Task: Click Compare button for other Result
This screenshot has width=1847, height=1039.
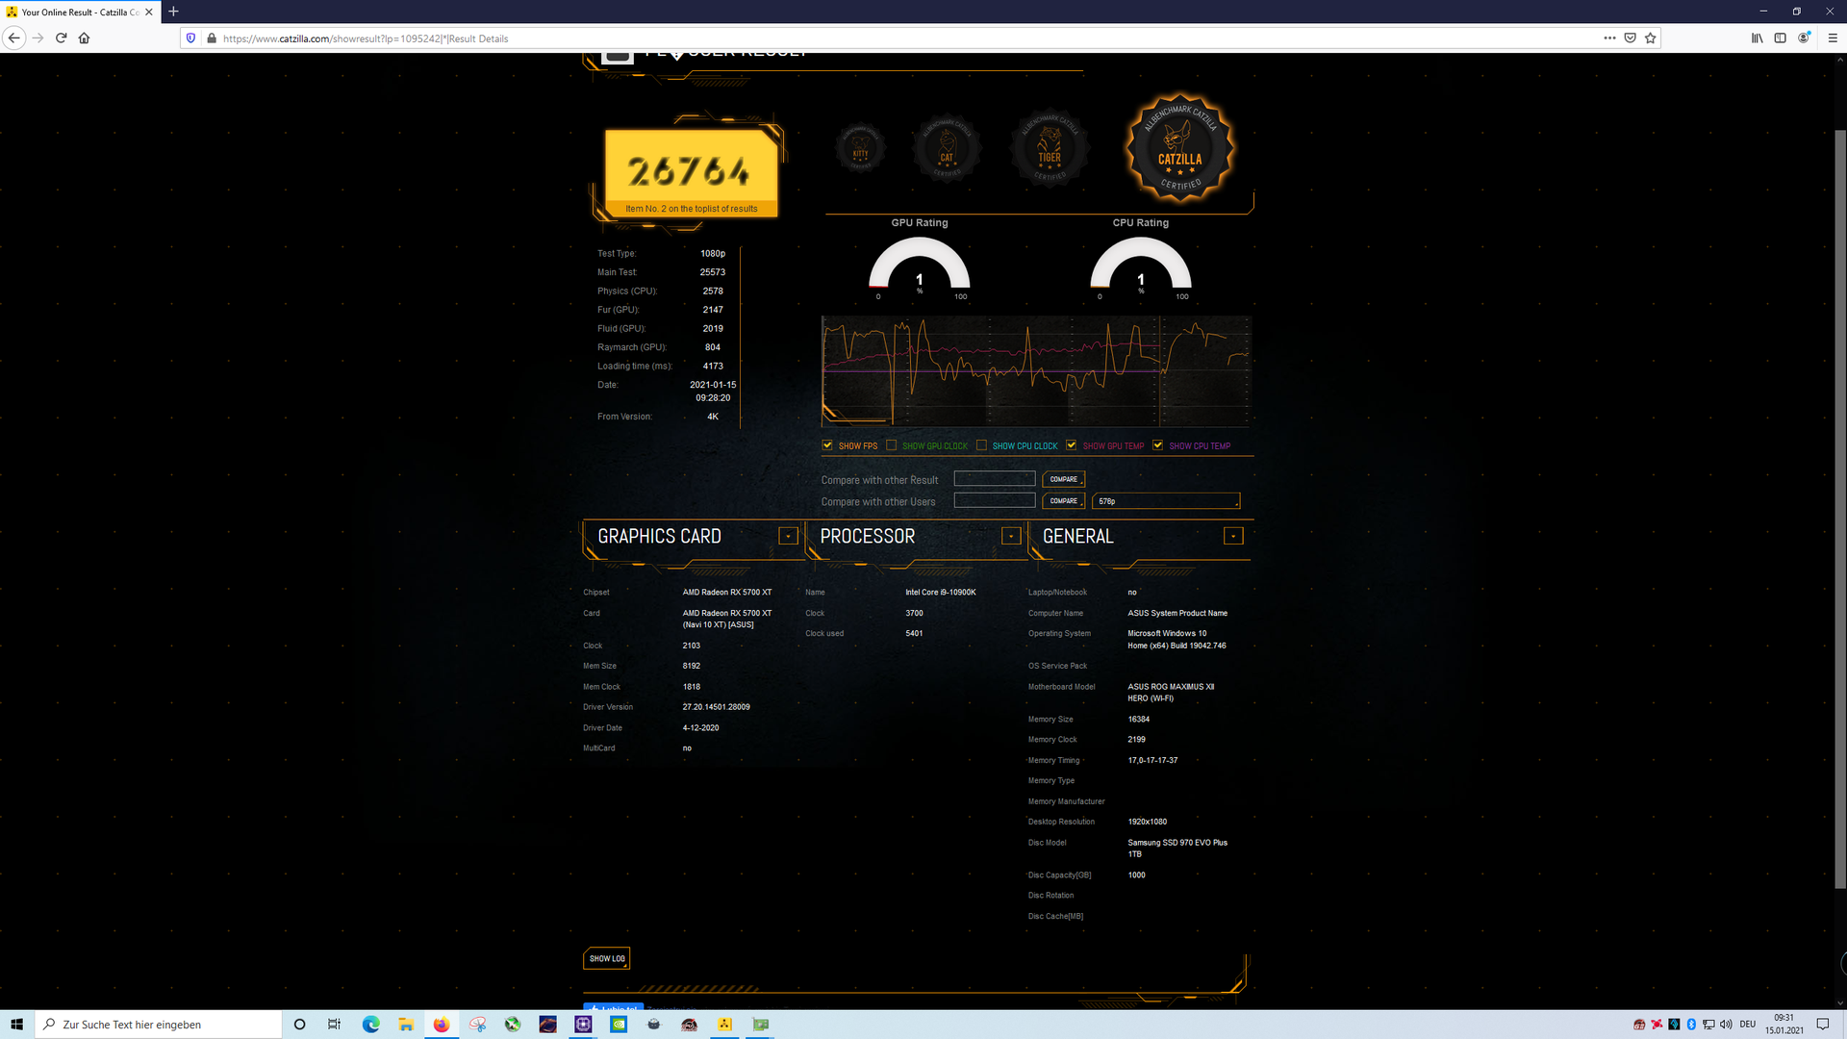Action: click(1063, 479)
